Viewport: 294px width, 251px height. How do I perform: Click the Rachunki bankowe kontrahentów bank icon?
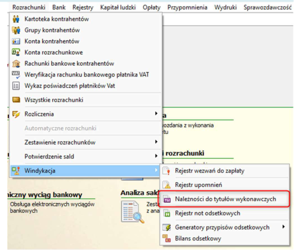[16, 64]
